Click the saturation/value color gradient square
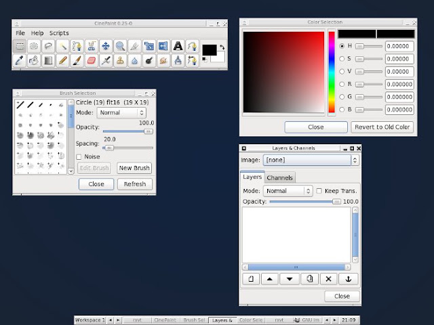Image resolution: width=434 pixels, height=325 pixels. (x=283, y=72)
